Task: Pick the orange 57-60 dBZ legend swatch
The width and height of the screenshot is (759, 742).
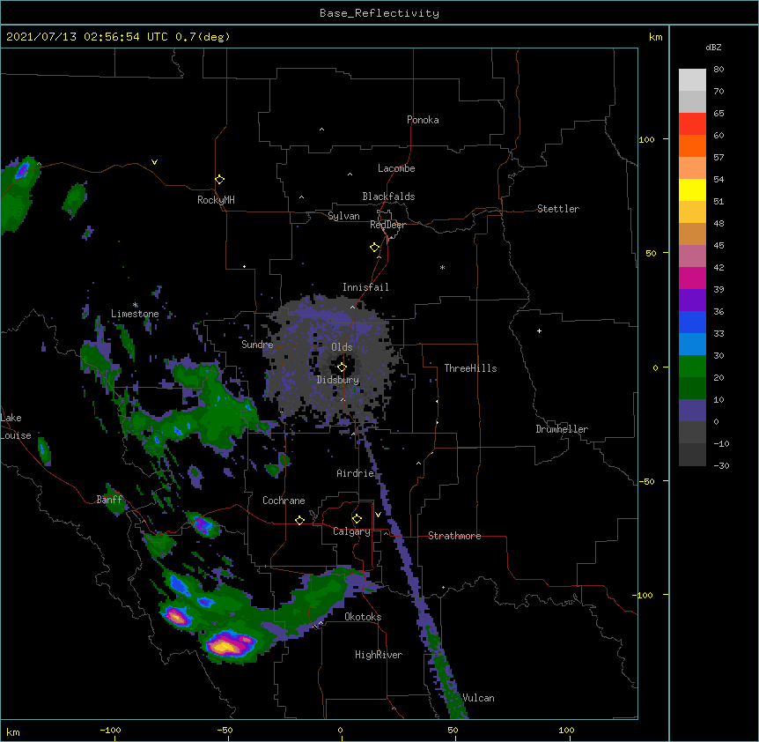Action: (x=692, y=145)
